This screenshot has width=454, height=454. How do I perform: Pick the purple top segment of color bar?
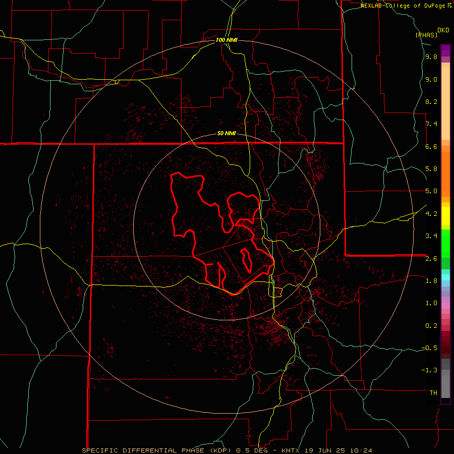pyautogui.click(x=445, y=50)
